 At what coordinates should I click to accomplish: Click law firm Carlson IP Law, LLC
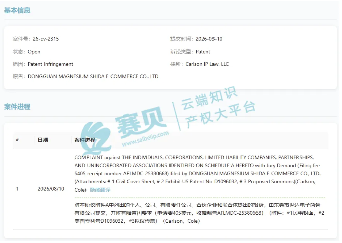[207, 64]
